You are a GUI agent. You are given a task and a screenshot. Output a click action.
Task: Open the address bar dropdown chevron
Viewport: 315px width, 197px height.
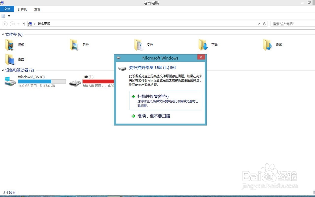point(259,23)
